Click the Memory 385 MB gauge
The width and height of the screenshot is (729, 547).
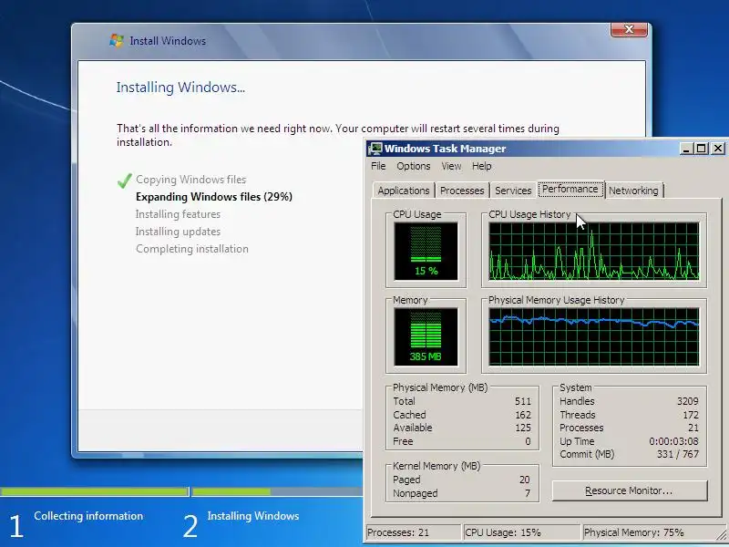tap(426, 336)
